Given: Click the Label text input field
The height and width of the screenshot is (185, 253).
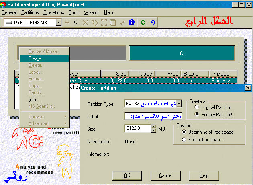Looking at the screenshot, I should pos(153,116).
